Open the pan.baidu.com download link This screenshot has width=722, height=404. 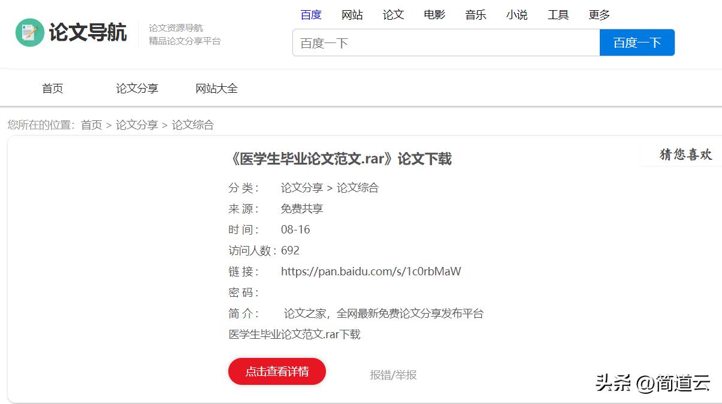tap(371, 271)
